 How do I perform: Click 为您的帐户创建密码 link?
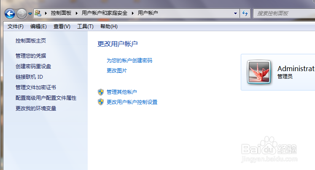(x=129, y=60)
